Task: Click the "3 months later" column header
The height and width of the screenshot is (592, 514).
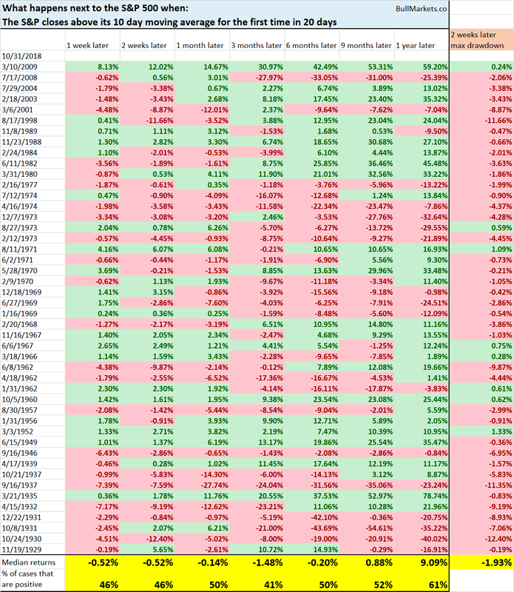Action: (255, 45)
